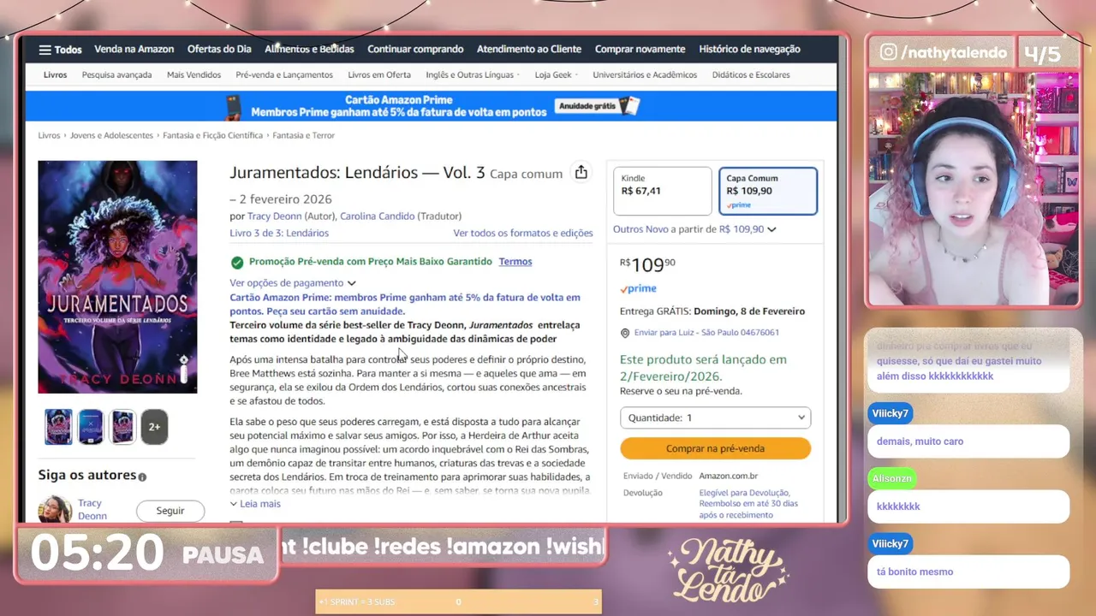Select the Livros subnav tab
Viewport: 1096px width, 616px height.
55,75
